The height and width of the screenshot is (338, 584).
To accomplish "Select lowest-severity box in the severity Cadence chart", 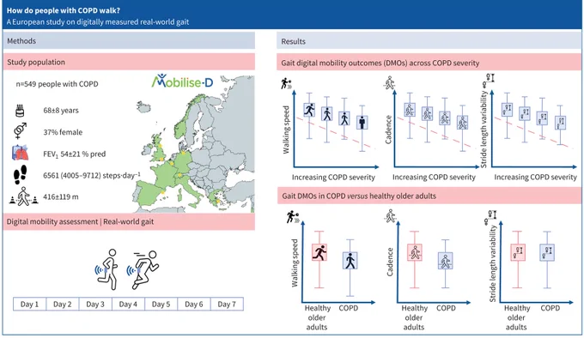I will (x=410, y=110).
